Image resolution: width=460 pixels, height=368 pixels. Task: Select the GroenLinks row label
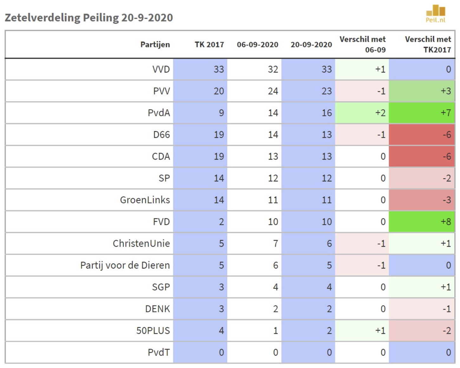click(x=145, y=200)
